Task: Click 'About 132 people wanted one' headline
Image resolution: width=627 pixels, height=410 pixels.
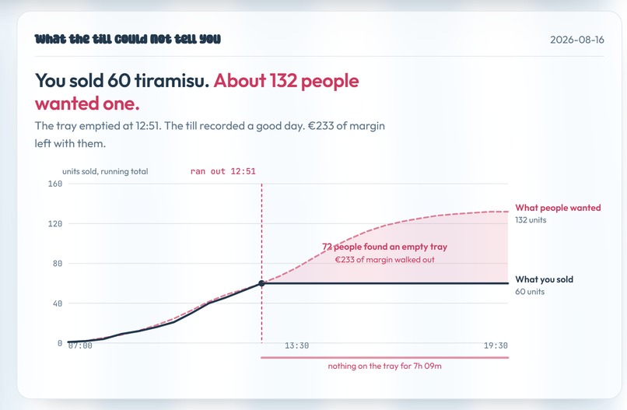Action: click(x=197, y=92)
